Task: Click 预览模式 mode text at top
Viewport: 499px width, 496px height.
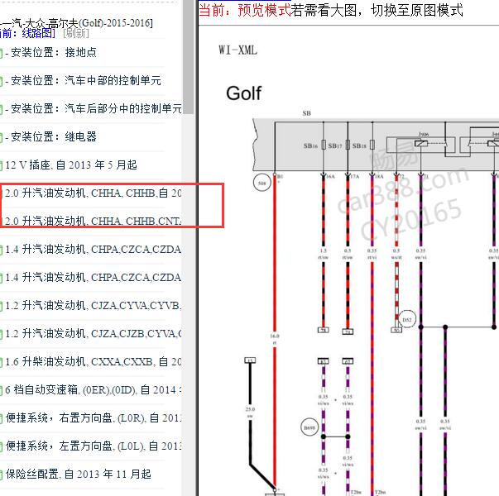Action: [264, 10]
